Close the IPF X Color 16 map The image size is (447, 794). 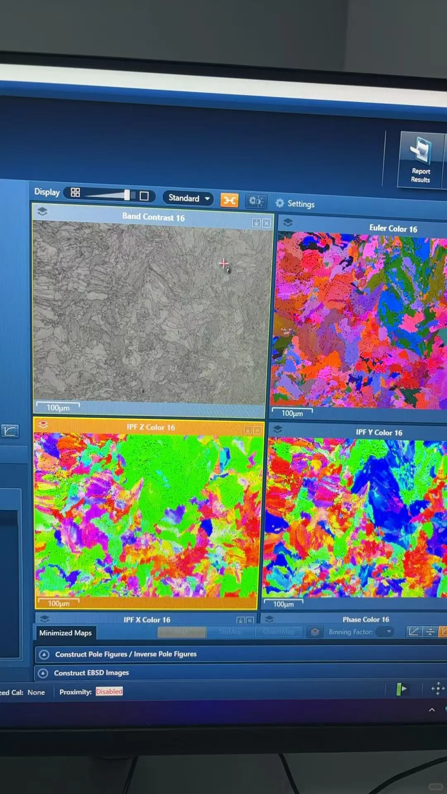250,620
